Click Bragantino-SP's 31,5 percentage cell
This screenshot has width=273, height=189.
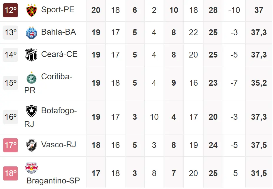tap(259, 173)
